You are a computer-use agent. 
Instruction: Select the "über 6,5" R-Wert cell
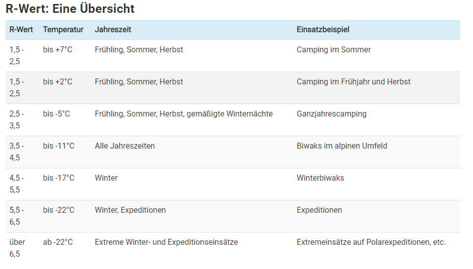point(17,248)
